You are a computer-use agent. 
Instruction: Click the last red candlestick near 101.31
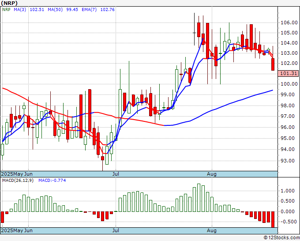click(x=273, y=64)
